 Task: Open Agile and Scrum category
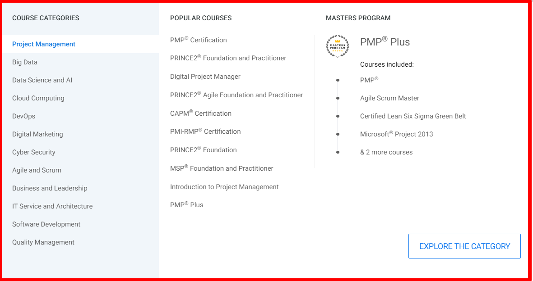click(37, 170)
